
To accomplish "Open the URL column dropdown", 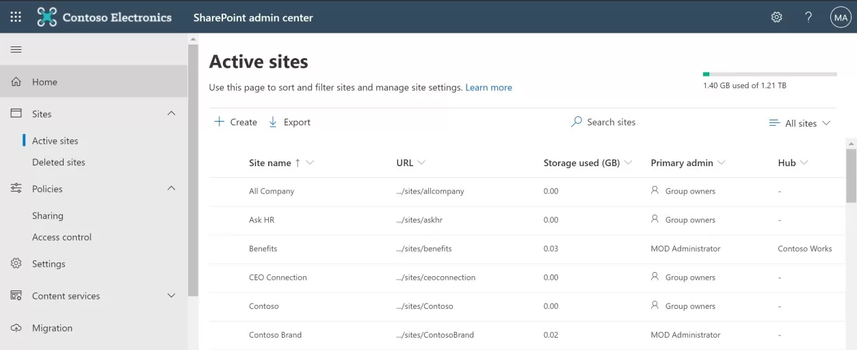I will coord(421,163).
